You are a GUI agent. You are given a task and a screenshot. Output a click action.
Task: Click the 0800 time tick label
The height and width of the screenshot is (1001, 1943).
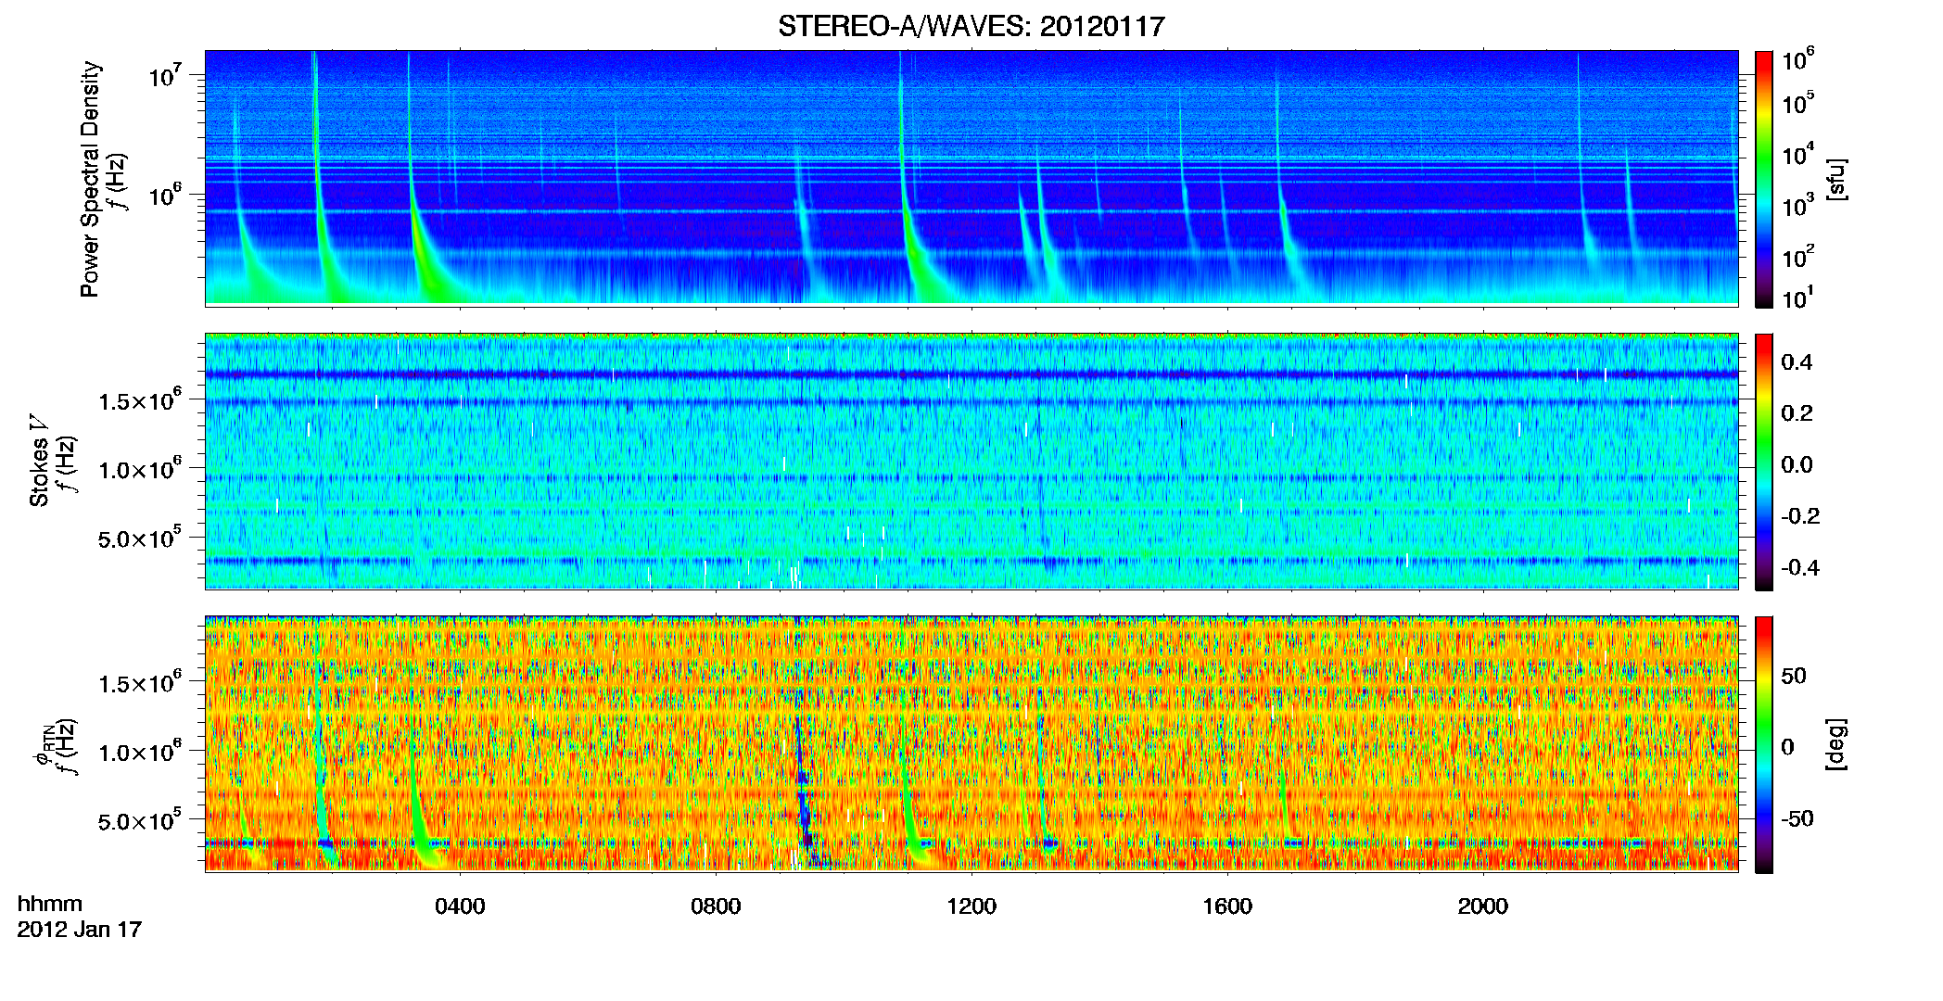pos(716,906)
